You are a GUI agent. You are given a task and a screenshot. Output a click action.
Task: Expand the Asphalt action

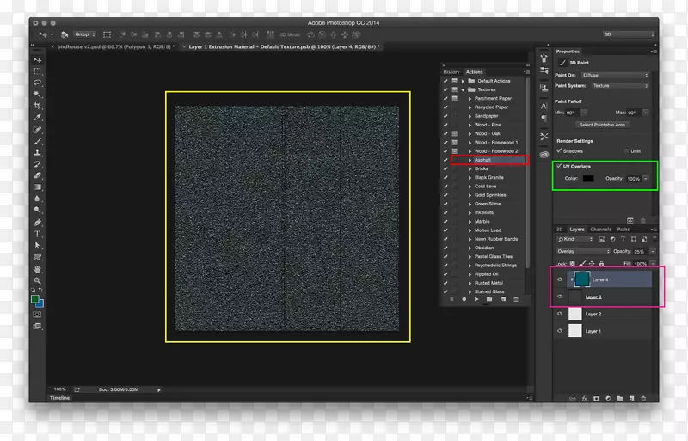click(x=470, y=160)
